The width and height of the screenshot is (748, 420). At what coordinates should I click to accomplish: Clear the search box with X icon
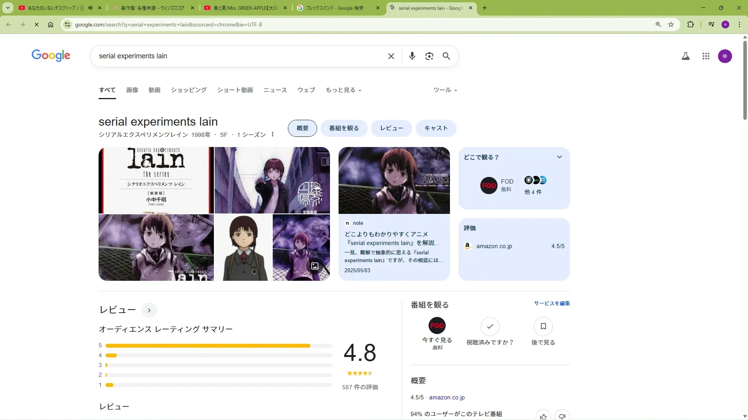coord(391,56)
